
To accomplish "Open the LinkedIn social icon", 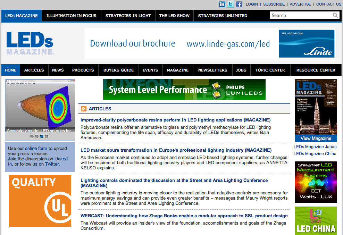I will 222,4.
